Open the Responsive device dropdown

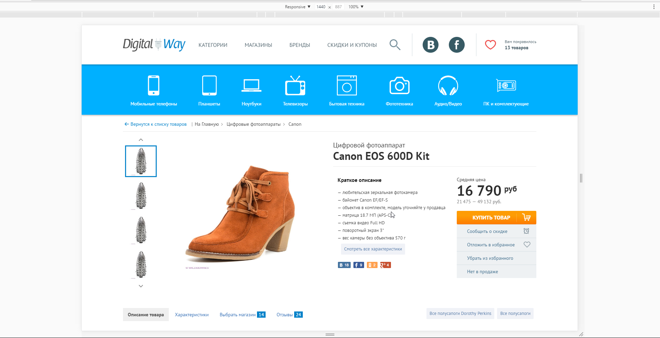(x=298, y=7)
